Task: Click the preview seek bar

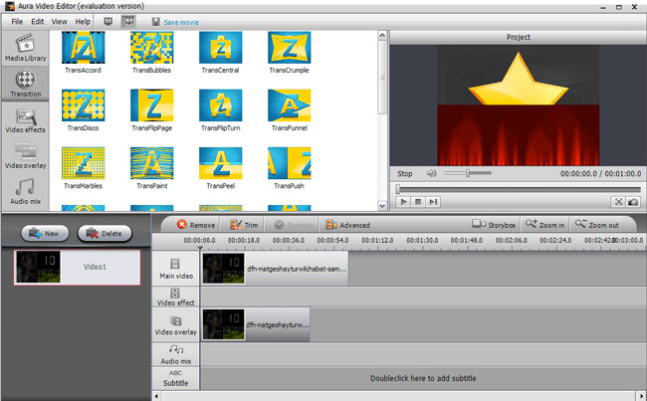Action: pos(519,189)
